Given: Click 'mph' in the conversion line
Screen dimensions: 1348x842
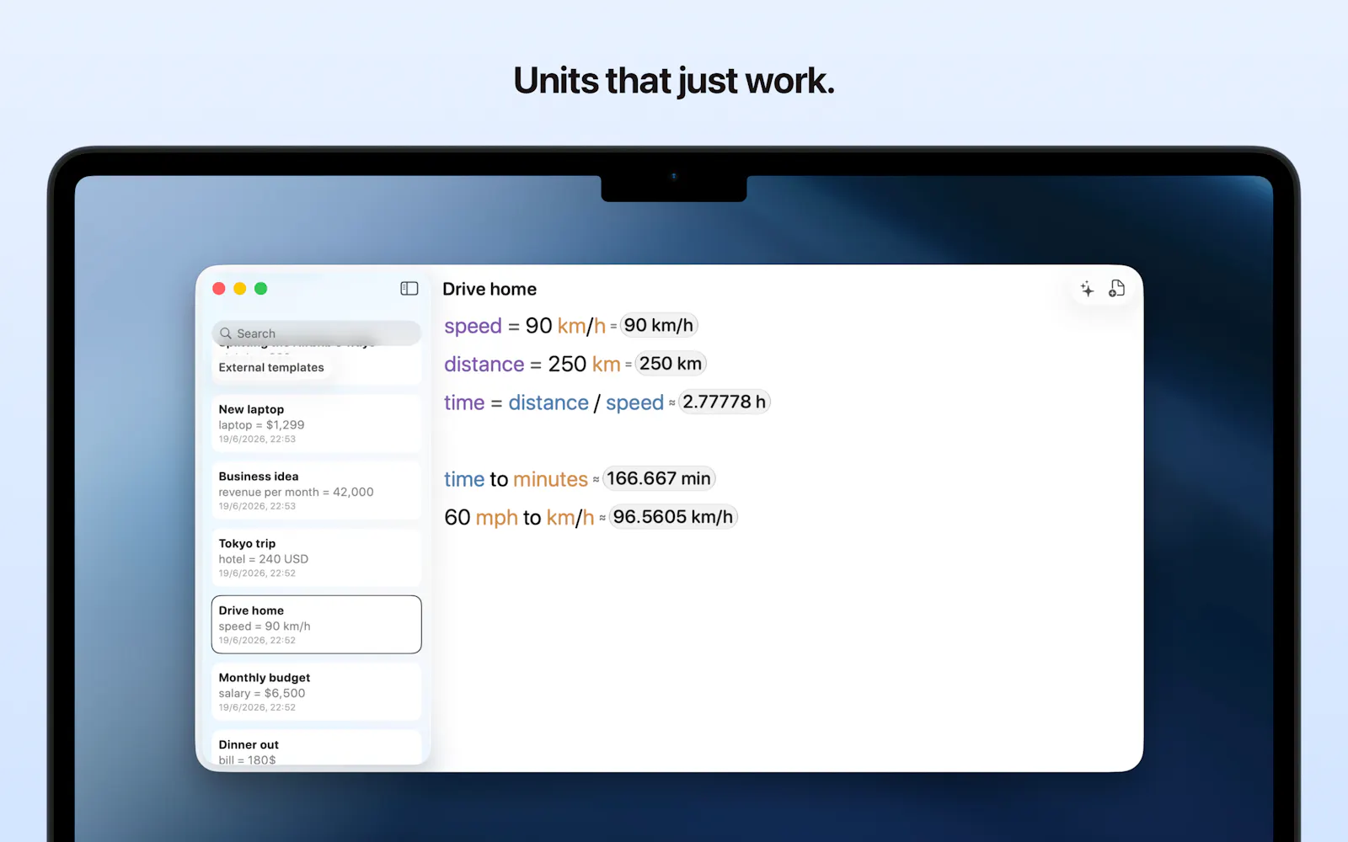Looking at the screenshot, I should pyautogui.click(x=497, y=519).
